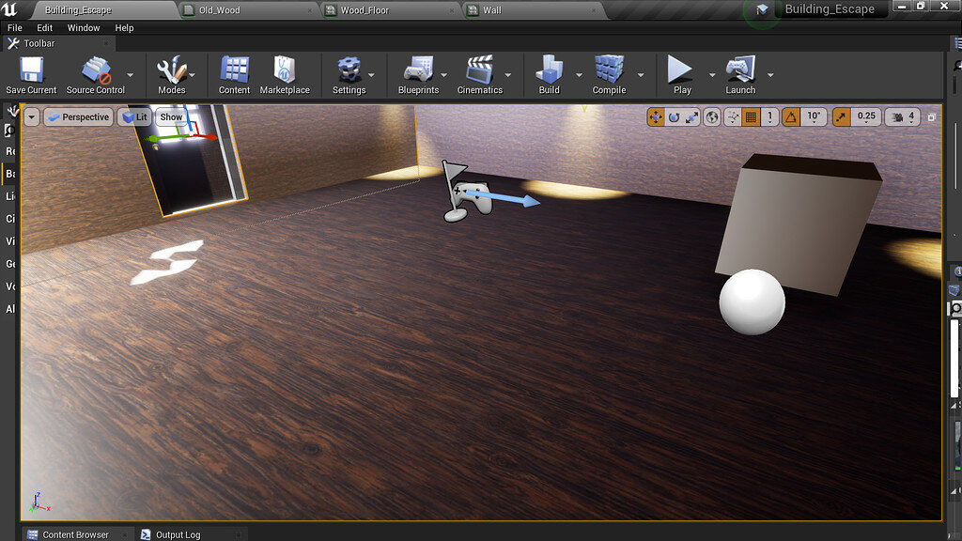
Task: Select the Scale transform tool
Action: (690, 116)
